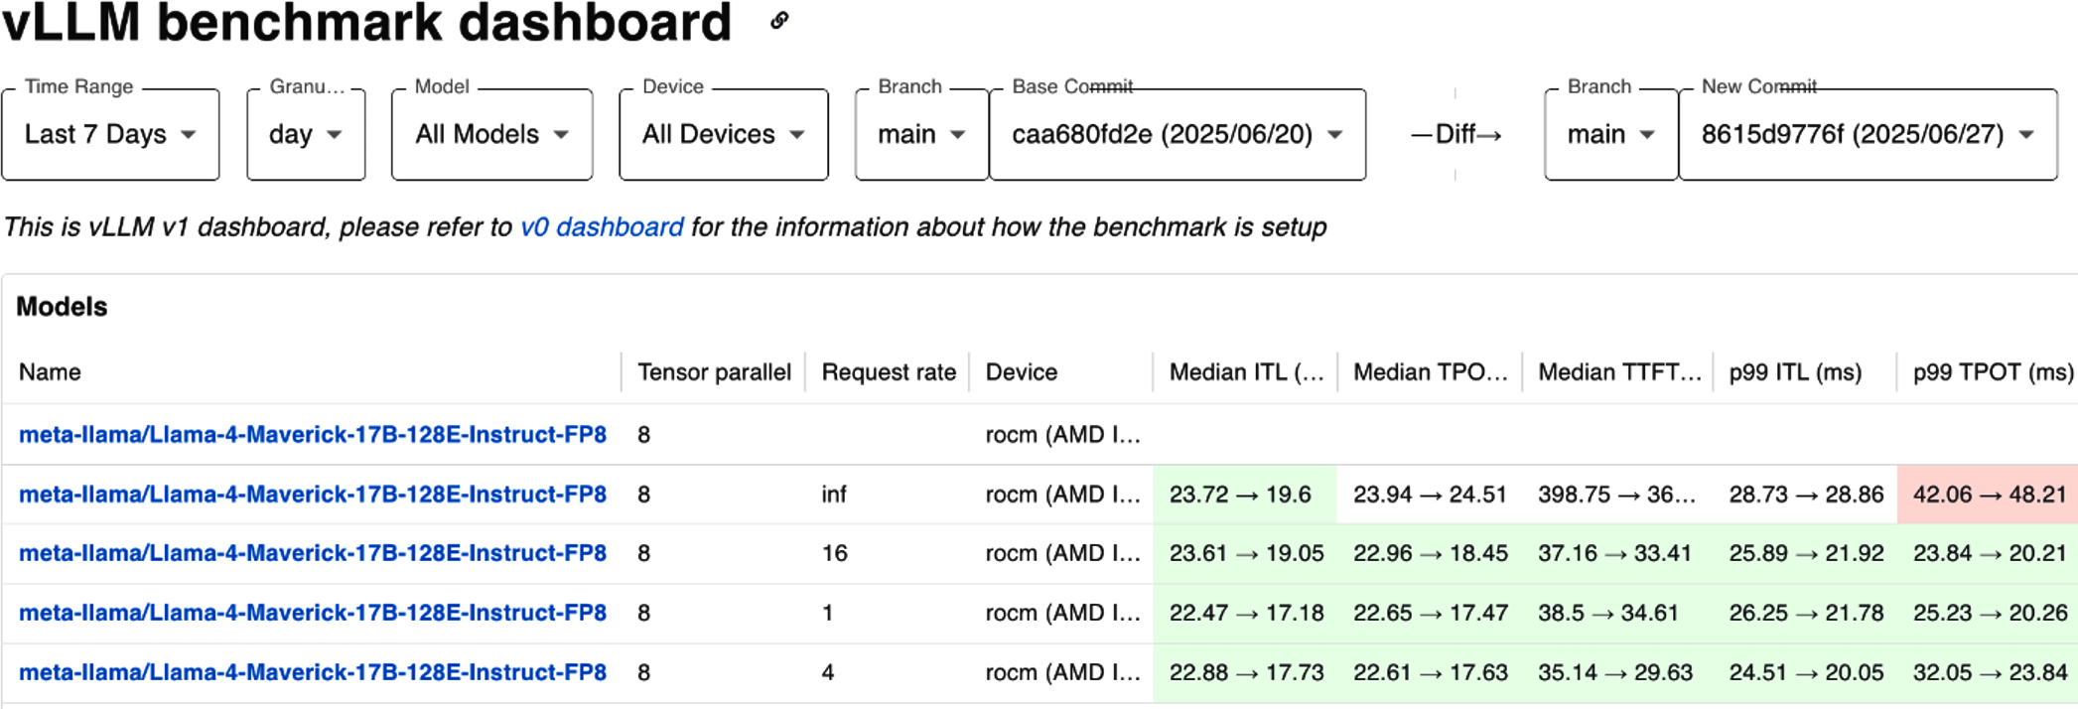2078x709 pixels.
Task: Open Llama-4-Maverick link with request rate 4
Action: [313, 672]
